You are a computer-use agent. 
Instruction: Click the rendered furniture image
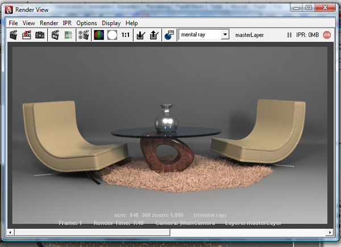pyautogui.click(x=170, y=135)
